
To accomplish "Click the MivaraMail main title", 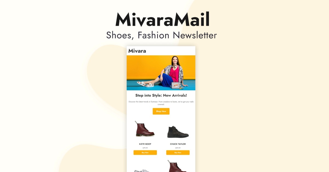I will coord(162,20).
